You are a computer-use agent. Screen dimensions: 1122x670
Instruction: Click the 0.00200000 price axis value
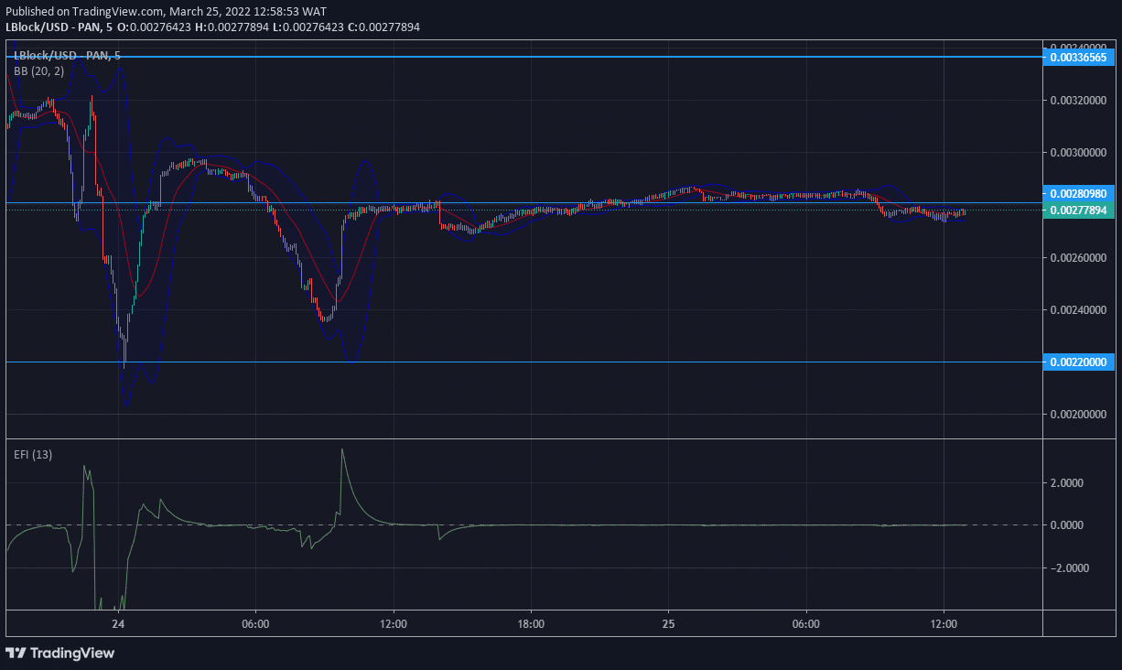(1077, 415)
